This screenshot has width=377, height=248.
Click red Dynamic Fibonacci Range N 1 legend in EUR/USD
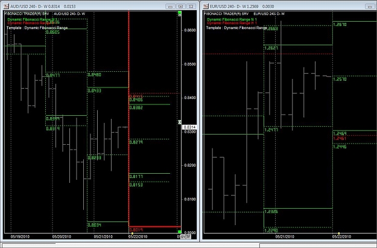click(232, 23)
